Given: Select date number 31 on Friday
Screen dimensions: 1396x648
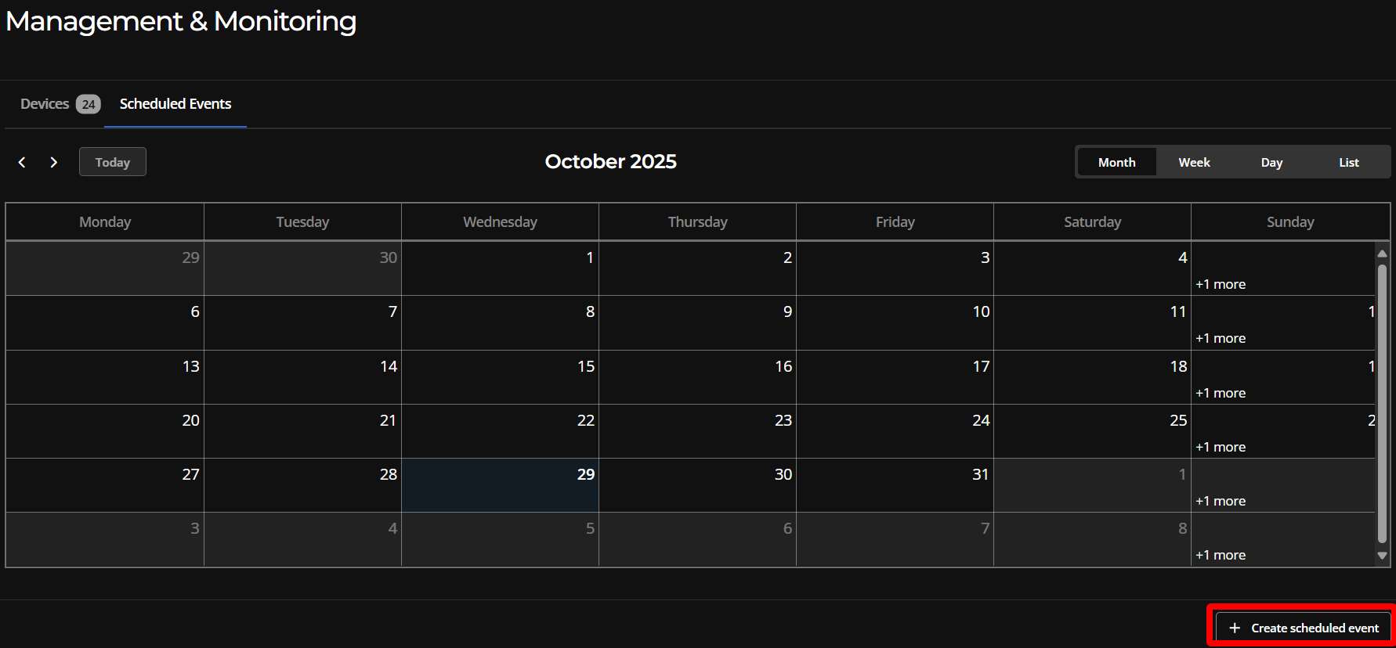Looking at the screenshot, I should tap(980, 474).
